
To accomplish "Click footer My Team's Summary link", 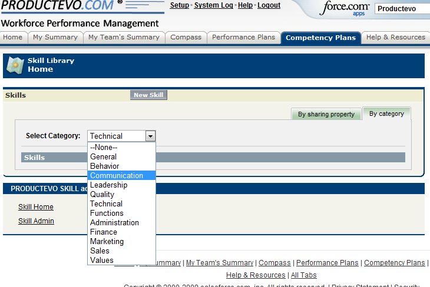I will pyautogui.click(x=220, y=263).
